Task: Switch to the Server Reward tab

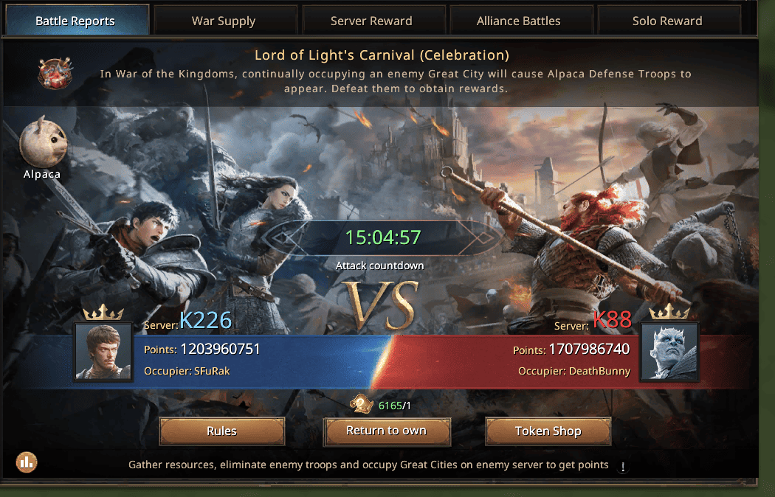Action: point(371,21)
